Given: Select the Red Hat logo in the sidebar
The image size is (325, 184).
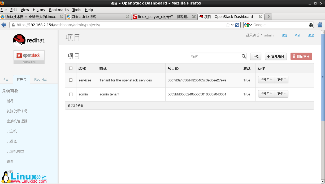Looking at the screenshot, I should (29, 40).
